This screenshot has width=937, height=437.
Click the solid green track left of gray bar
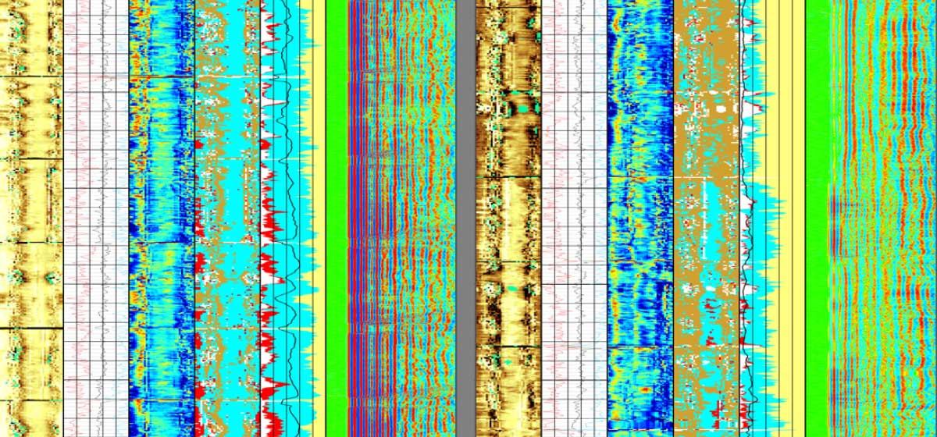[337, 218]
